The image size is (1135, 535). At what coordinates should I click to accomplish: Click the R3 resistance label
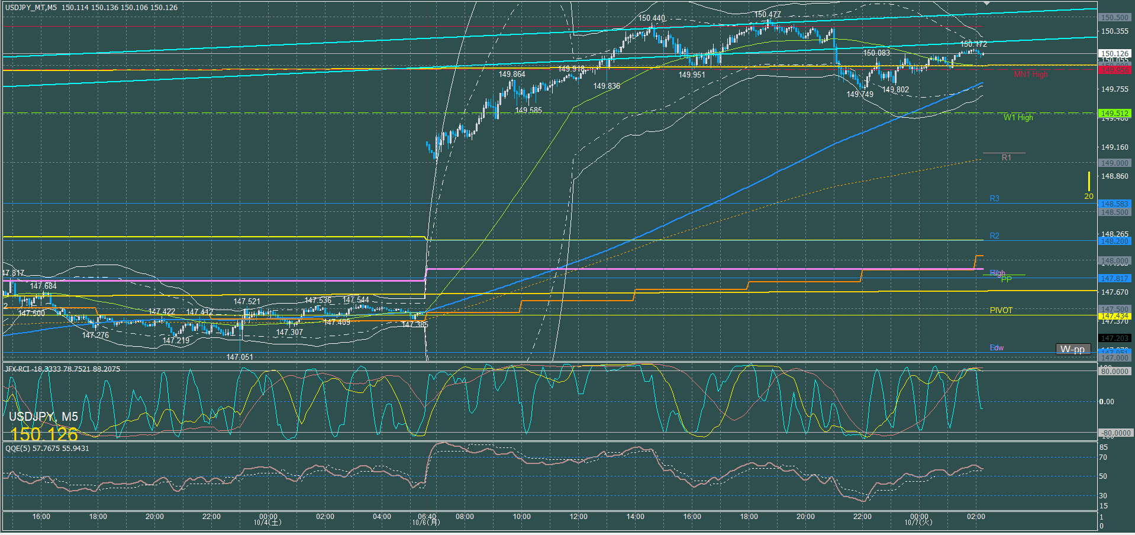994,199
